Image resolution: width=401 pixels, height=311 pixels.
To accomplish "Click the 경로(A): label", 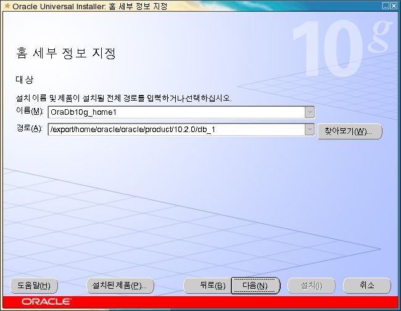I will pos(29,128).
